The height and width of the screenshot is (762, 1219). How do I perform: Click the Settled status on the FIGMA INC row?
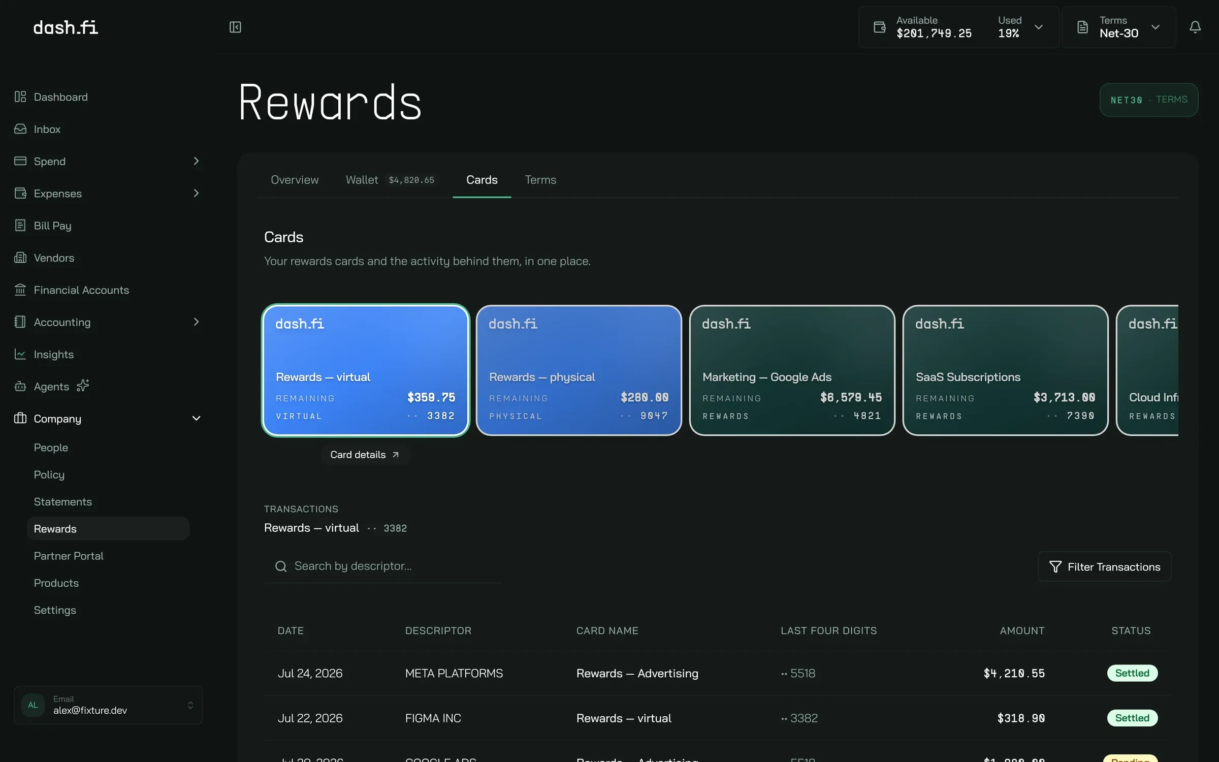[x=1132, y=718]
